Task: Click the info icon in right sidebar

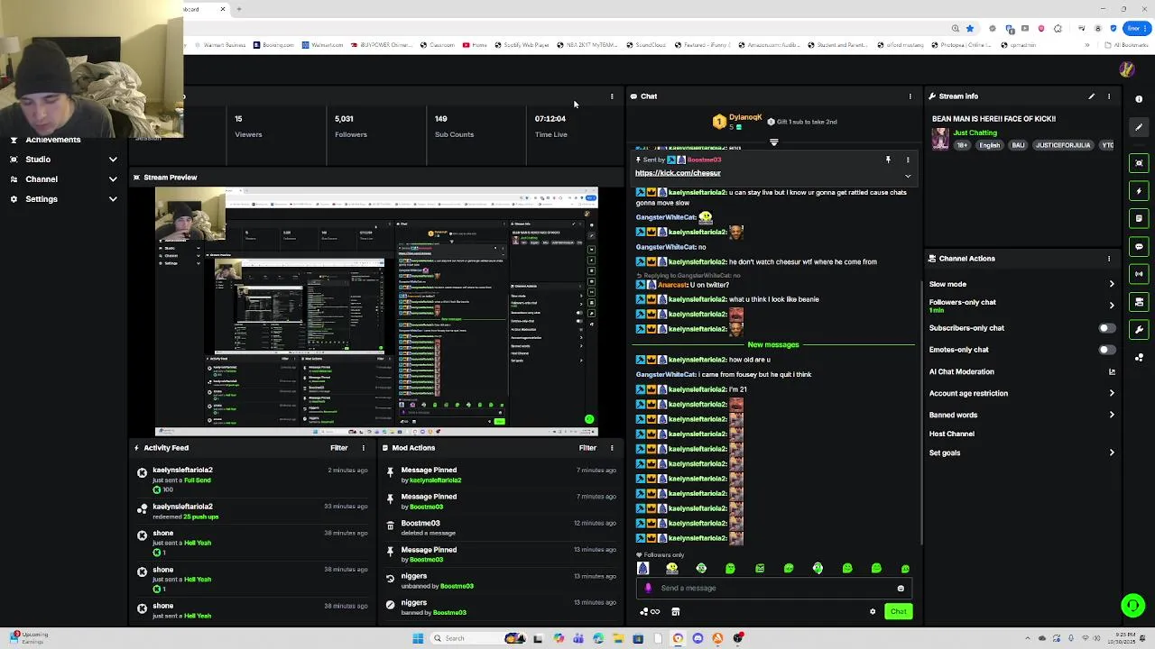Action: point(1139,99)
